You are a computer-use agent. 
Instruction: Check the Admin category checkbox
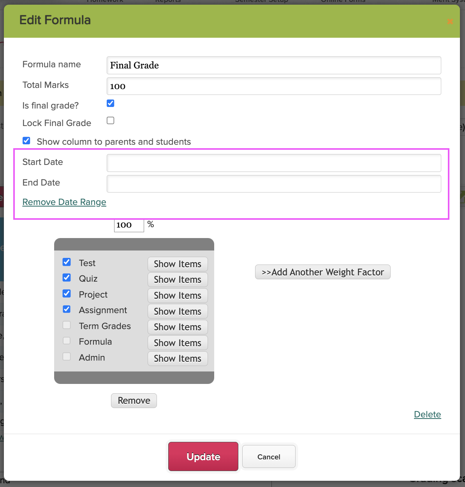pyautogui.click(x=67, y=356)
